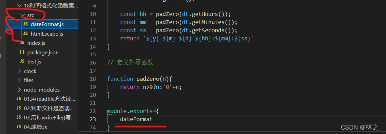
Task: Click the exports keyword on line 22
Action: point(141,111)
